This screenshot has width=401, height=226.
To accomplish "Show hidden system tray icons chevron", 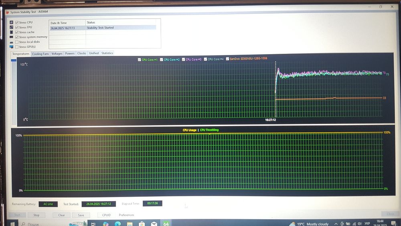I will pos(336,224).
